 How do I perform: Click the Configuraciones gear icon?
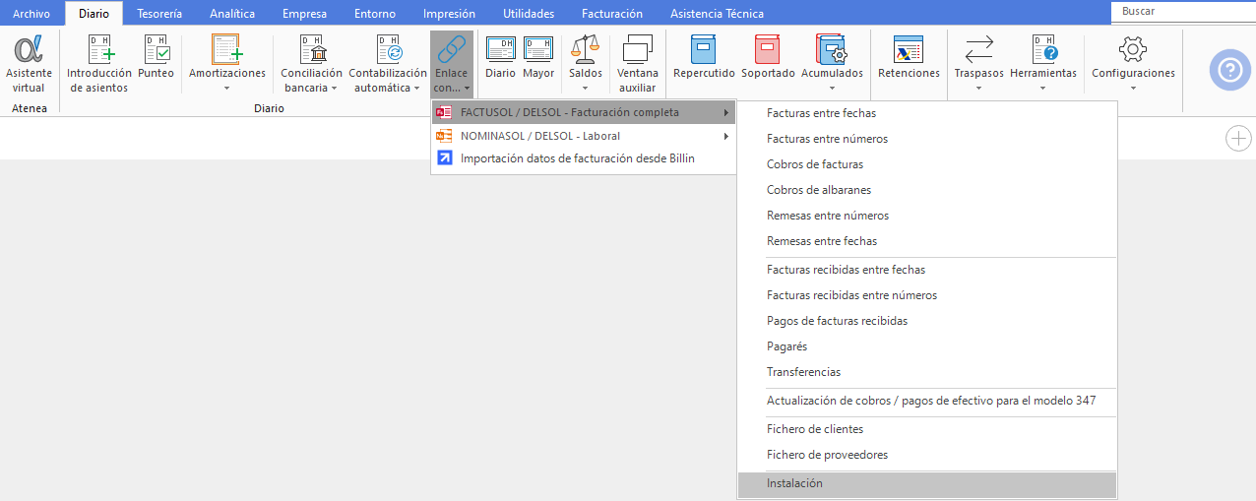(1133, 49)
